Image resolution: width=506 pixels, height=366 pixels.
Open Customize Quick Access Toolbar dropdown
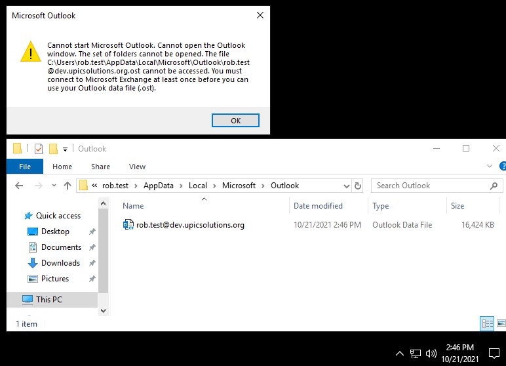pyautogui.click(x=65, y=149)
